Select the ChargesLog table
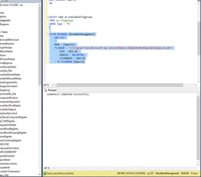This screenshot has height=177, width=201. pyautogui.click(x=5, y=90)
